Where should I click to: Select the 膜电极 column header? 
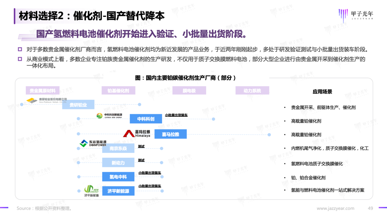pyautogui.click(x=189, y=91)
